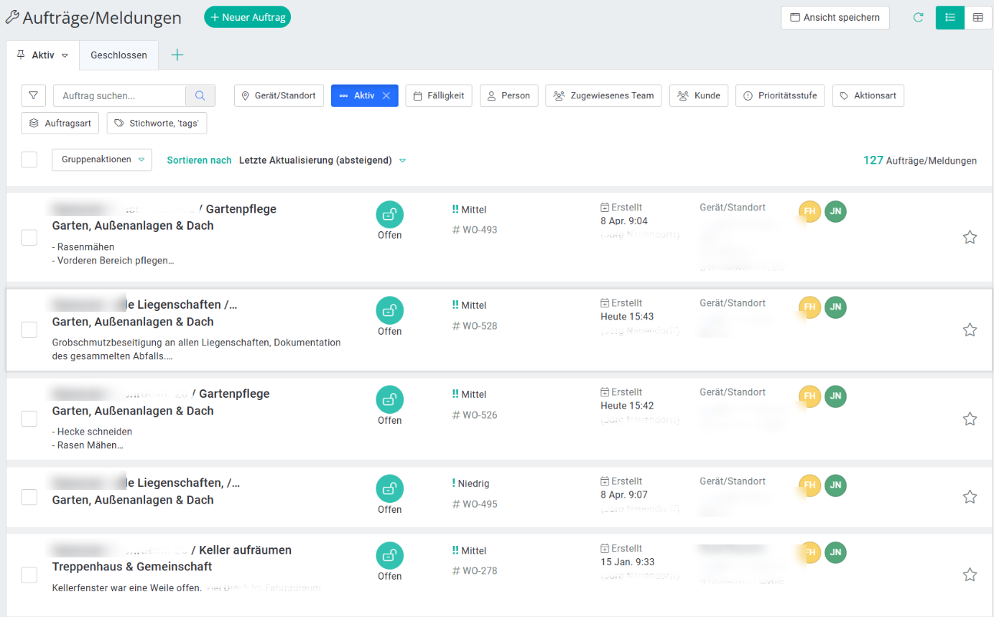
Task: Click the refresh list icon
Action: click(918, 18)
